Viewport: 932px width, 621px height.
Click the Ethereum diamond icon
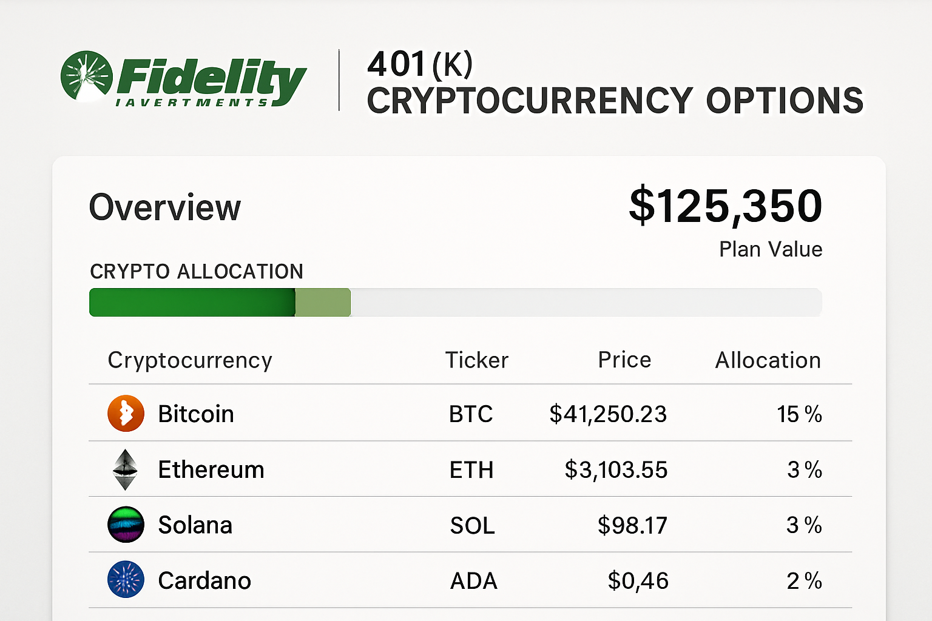[126, 469]
